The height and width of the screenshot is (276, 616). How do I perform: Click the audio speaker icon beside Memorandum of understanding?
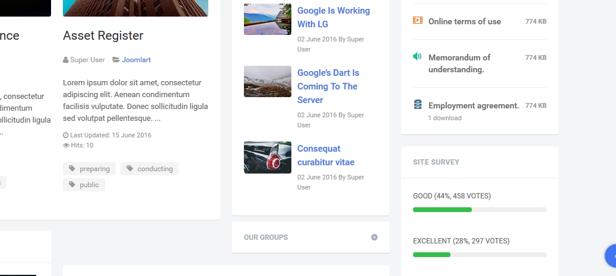(x=417, y=57)
